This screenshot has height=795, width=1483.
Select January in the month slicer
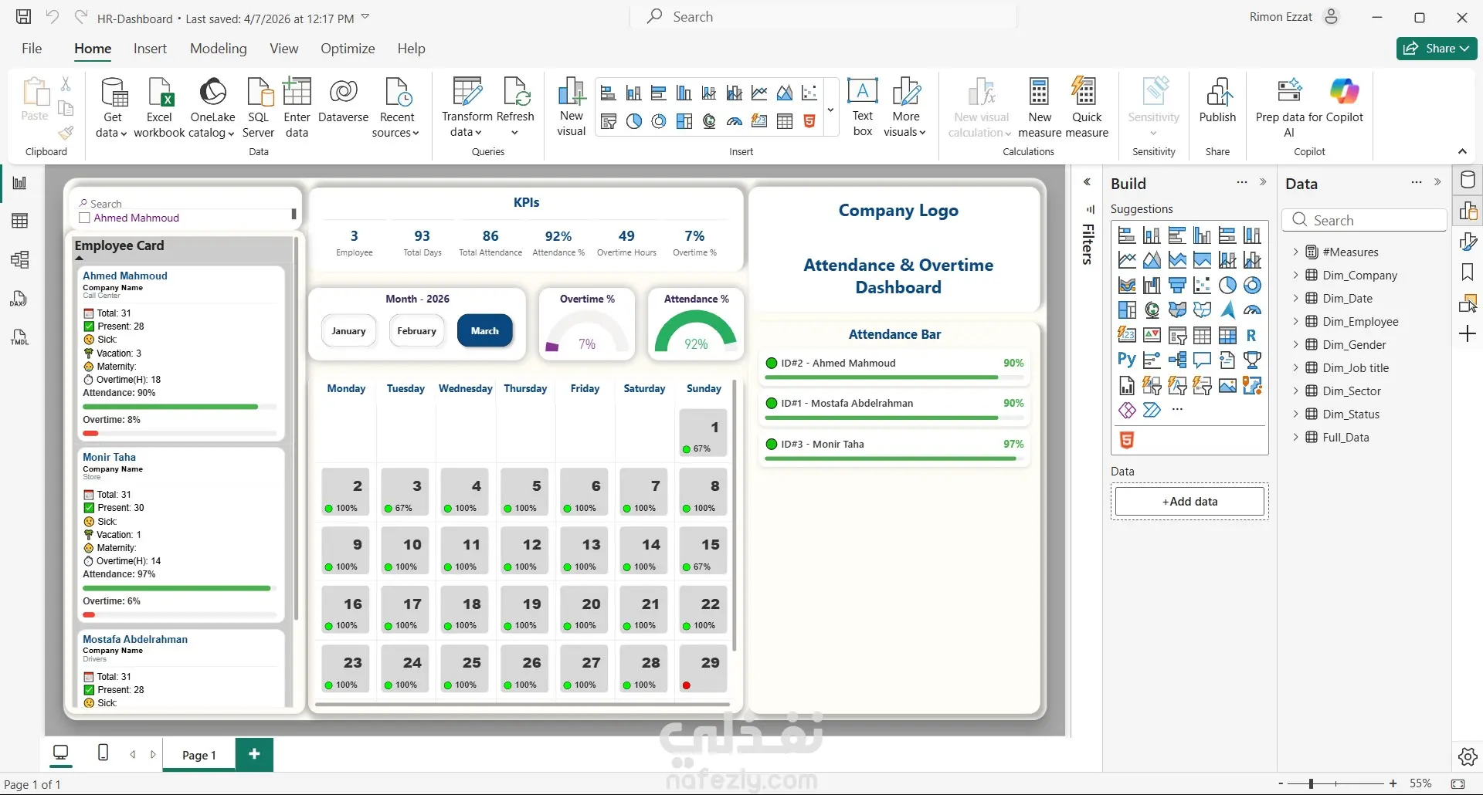coord(348,331)
